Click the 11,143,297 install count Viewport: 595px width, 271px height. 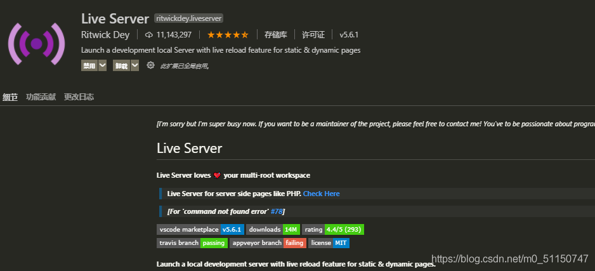174,35
